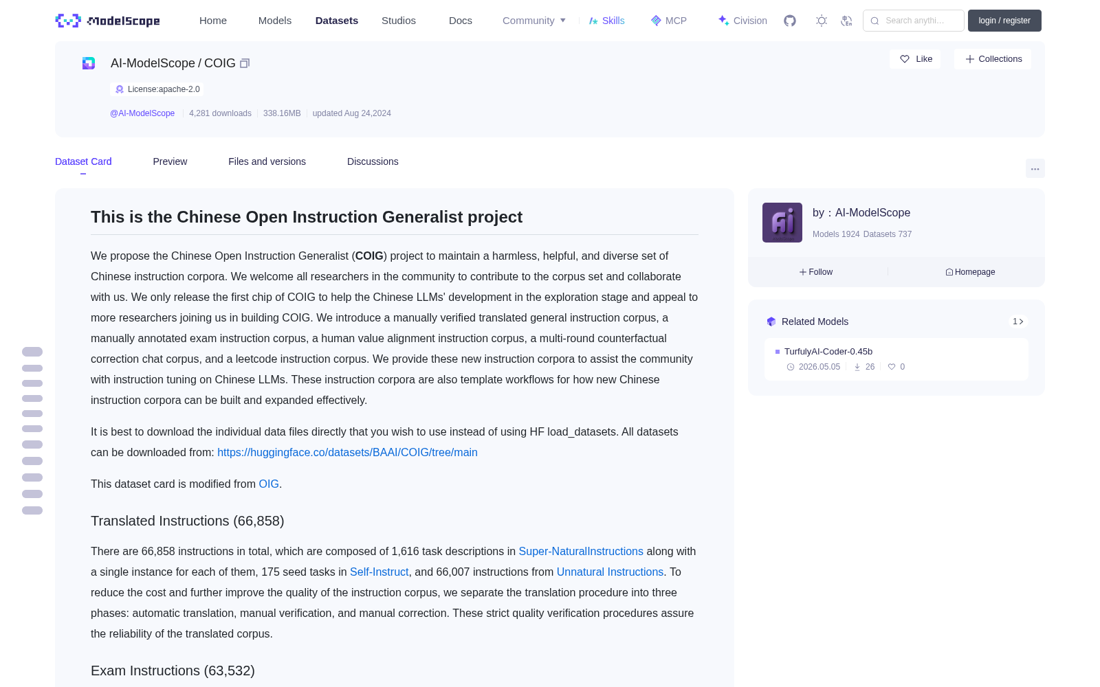
Task: Expand the Community dropdown menu
Action: coord(534,21)
